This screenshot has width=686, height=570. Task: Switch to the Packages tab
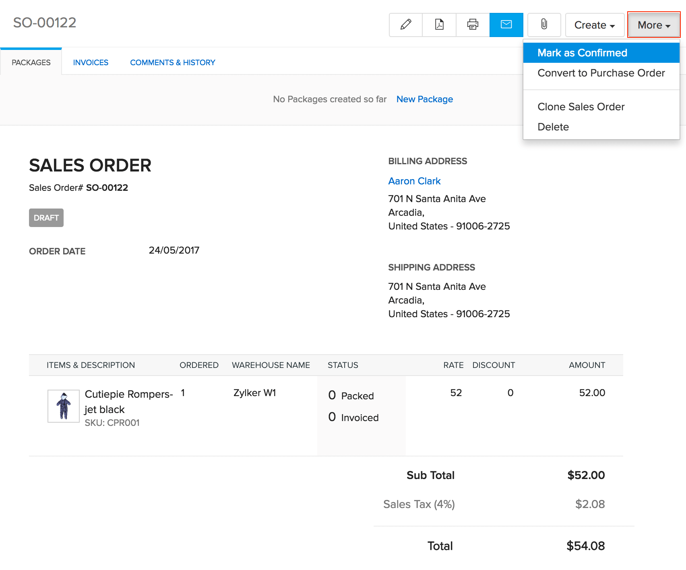coord(31,62)
